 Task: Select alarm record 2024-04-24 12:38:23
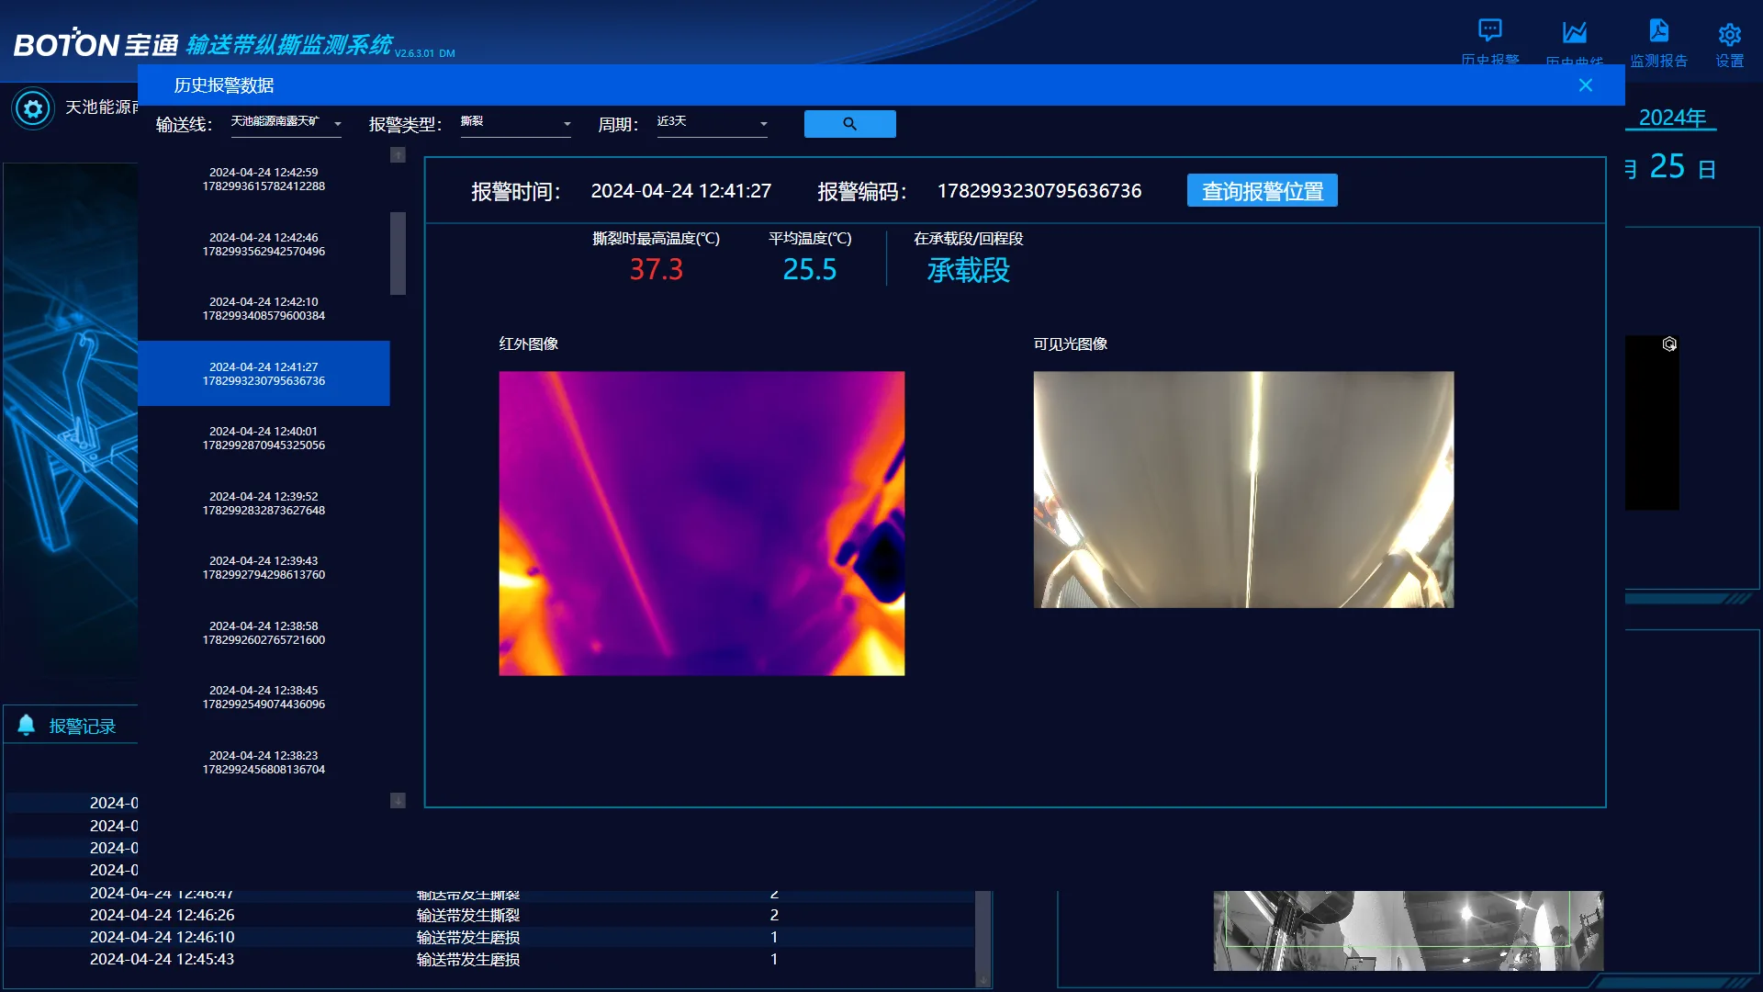tap(264, 762)
